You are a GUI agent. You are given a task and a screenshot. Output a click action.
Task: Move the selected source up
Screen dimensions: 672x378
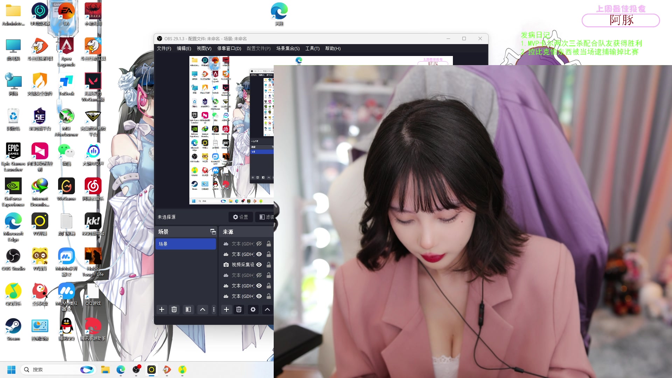[x=267, y=309]
